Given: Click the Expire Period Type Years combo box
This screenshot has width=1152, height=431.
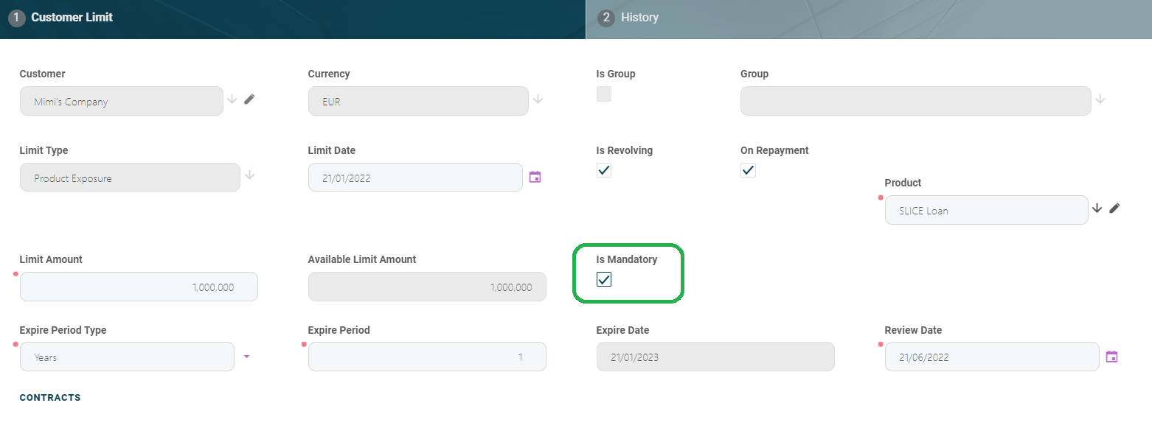Looking at the screenshot, I should click(127, 357).
